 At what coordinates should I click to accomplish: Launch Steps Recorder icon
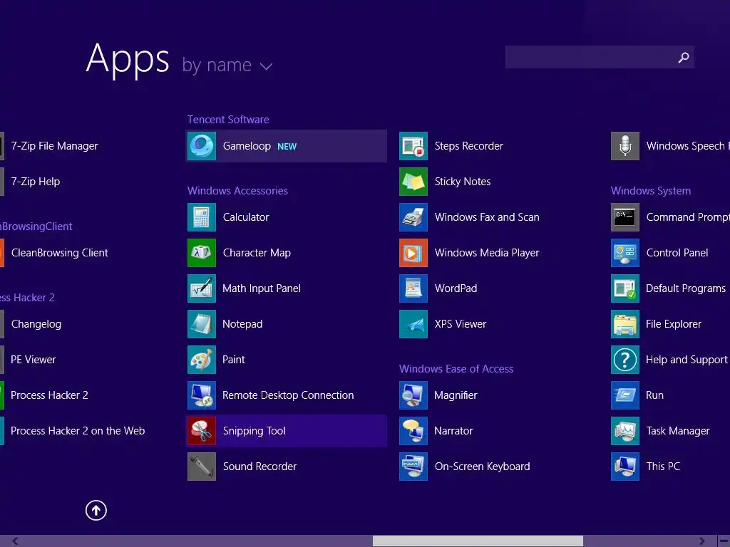click(413, 146)
